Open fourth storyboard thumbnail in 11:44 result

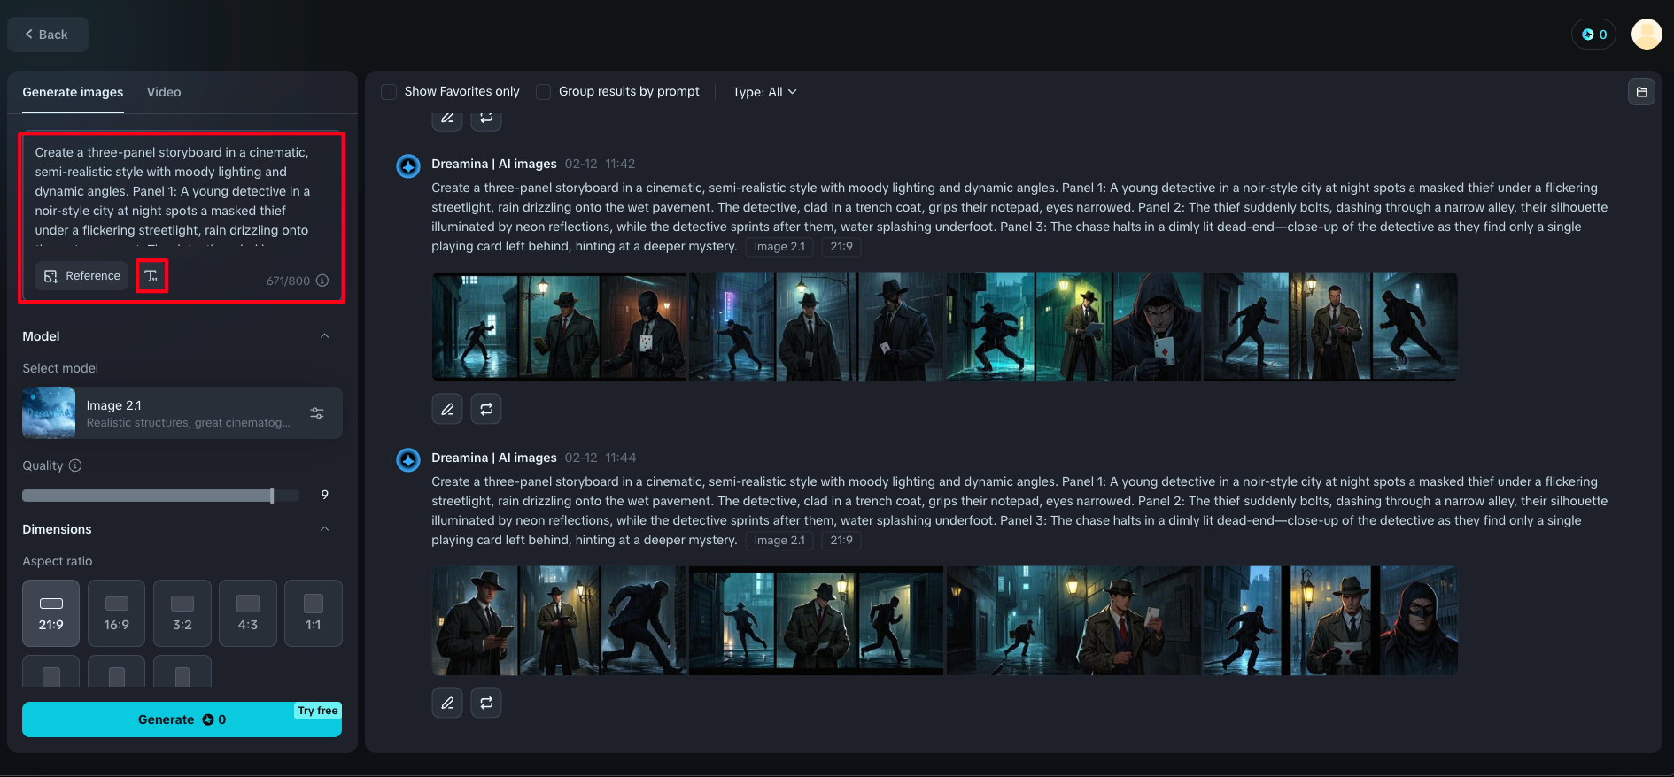[x=1330, y=621]
